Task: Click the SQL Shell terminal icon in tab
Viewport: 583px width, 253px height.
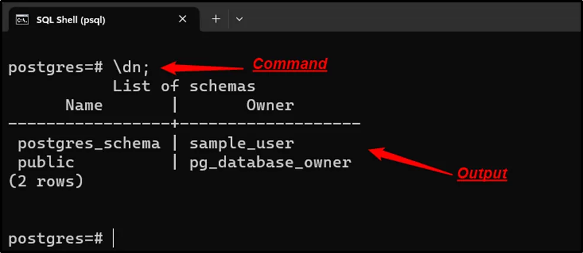Action: click(x=23, y=20)
